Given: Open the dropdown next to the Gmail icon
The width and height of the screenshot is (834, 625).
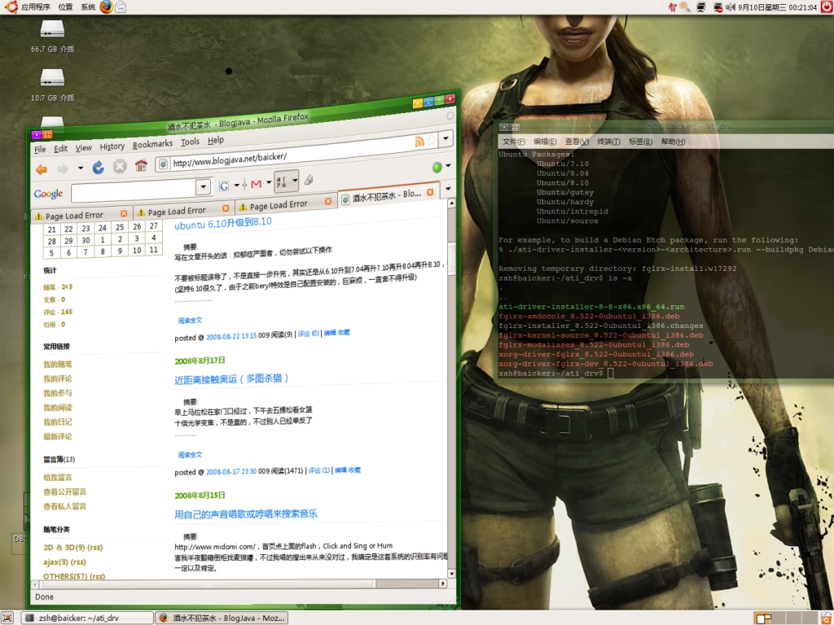Looking at the screenshot, I should [269, 183].
